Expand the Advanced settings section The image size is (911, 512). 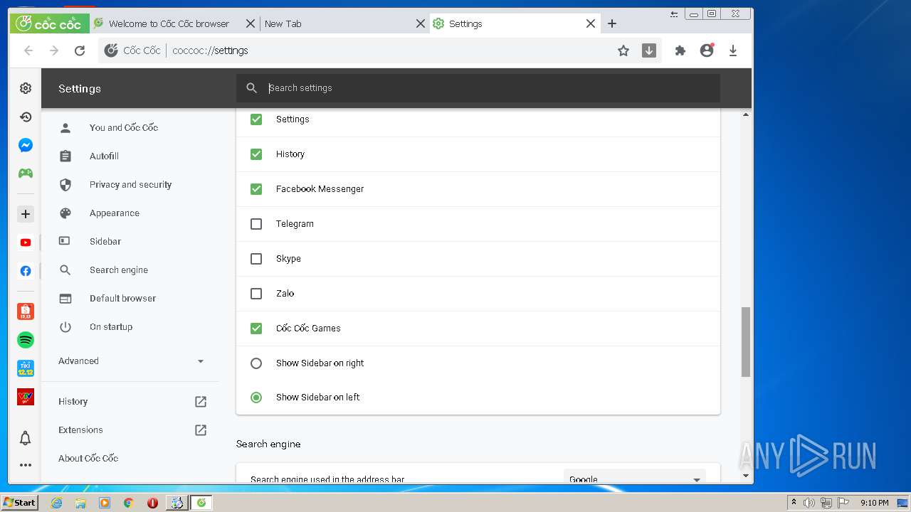131,361
